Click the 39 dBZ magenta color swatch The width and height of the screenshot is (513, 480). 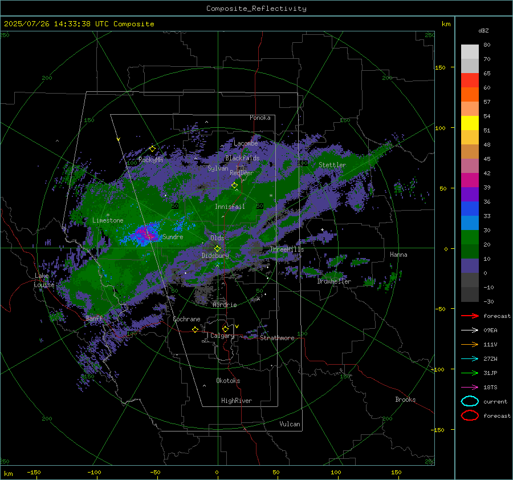[470, 180]
